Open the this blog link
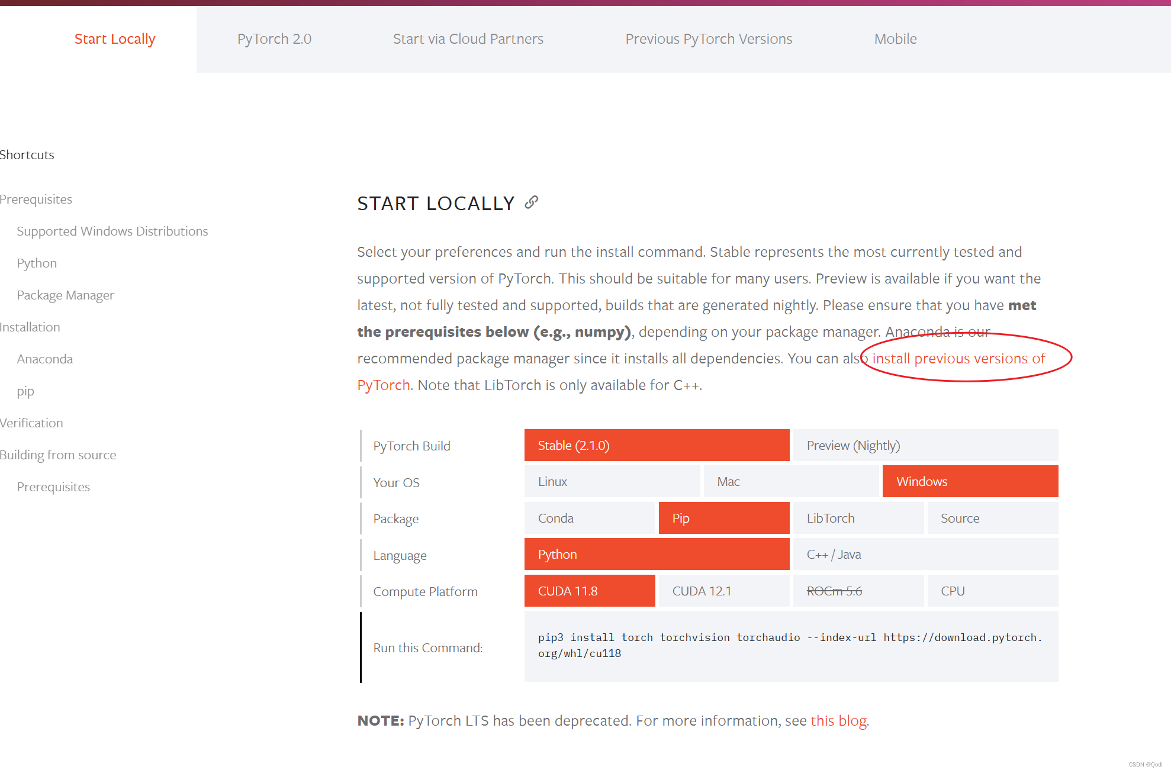 838,720
